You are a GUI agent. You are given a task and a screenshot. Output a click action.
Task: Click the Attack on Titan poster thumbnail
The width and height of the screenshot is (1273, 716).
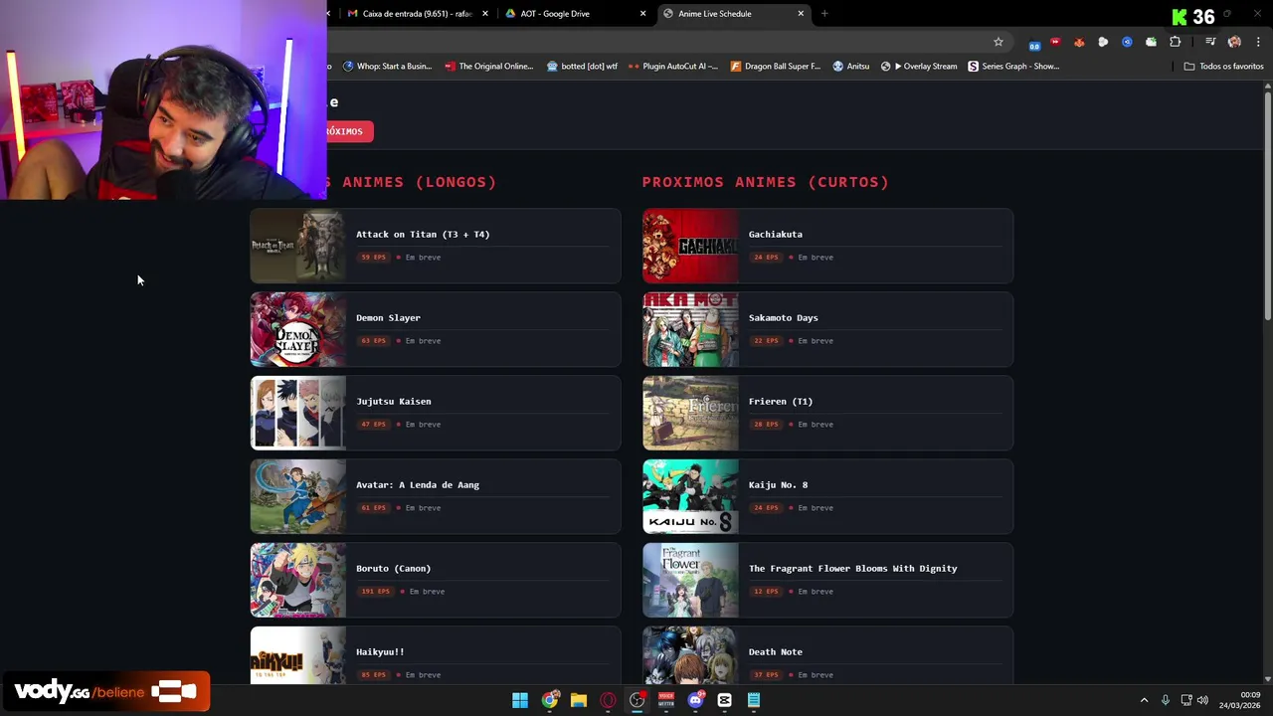298,247
